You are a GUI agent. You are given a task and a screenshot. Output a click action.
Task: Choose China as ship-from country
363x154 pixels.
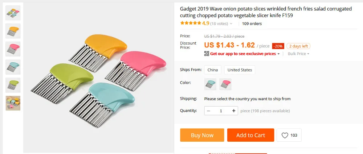tap(212, 70)
